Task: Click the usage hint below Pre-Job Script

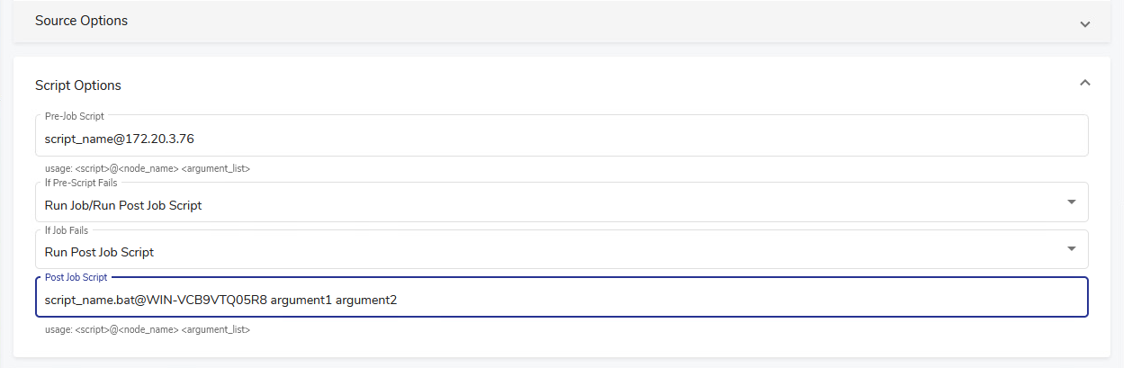Action: (x=147, y=168)
